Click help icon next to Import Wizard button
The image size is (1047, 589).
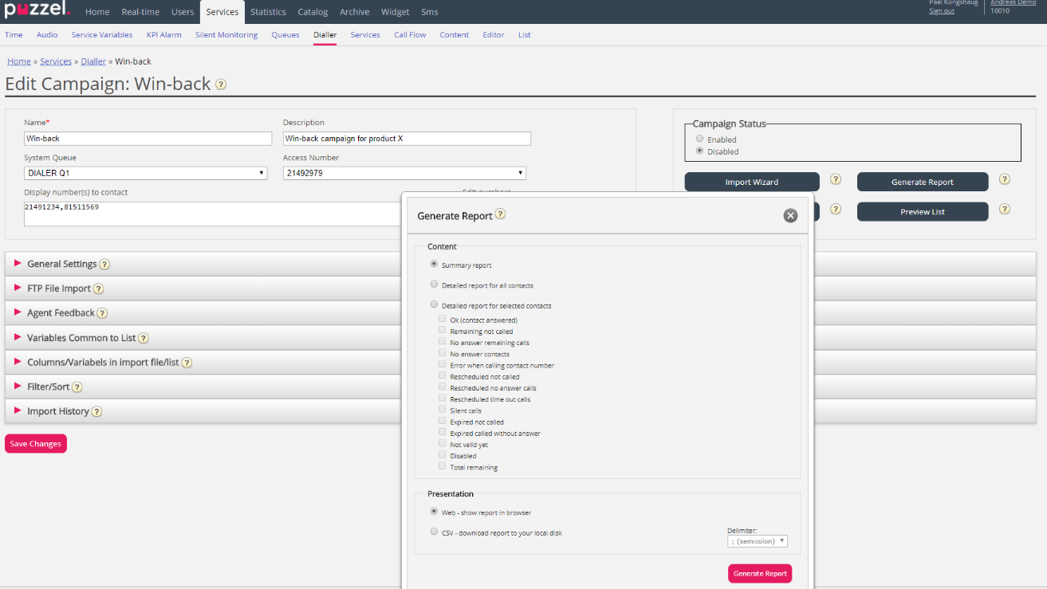click(x=836, y=180)
